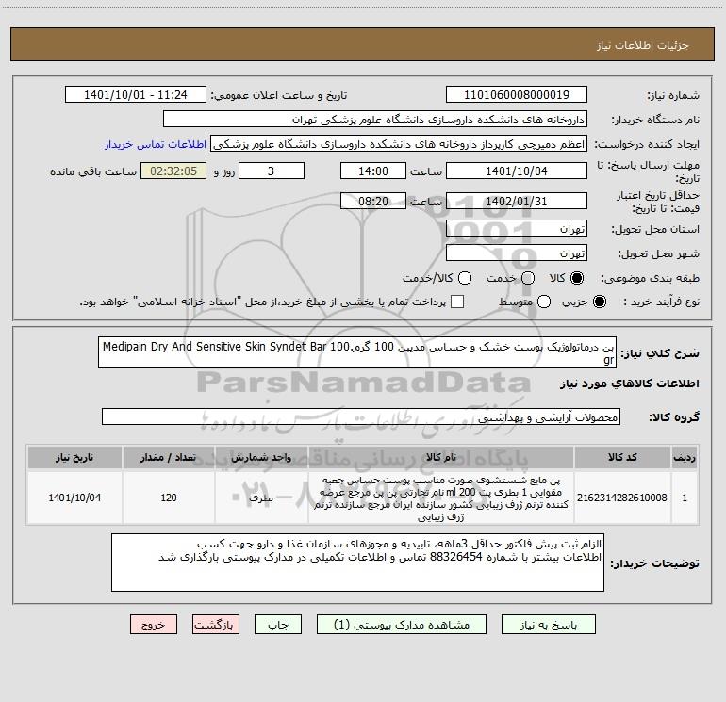Click the remaining days field showing 3
Image resolution: width=726 pixels, height=702 pixels.
click(272, 171)
